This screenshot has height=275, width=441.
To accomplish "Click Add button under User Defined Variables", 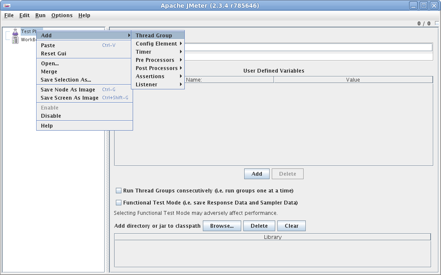I will [257, 174].
